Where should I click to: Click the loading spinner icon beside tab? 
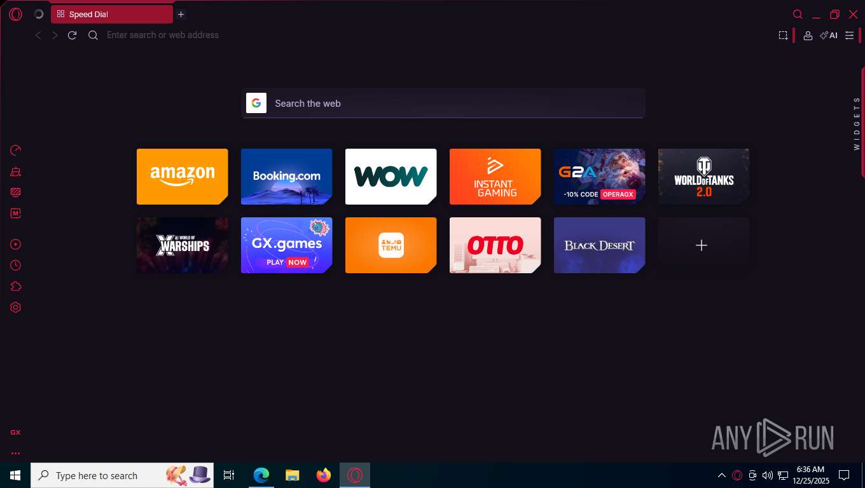pos(38,14)
